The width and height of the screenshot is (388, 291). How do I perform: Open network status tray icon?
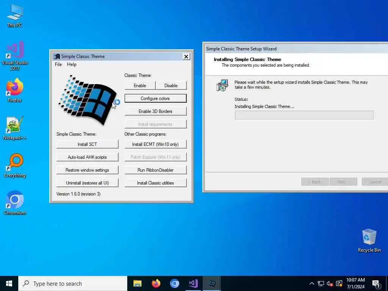321,283
